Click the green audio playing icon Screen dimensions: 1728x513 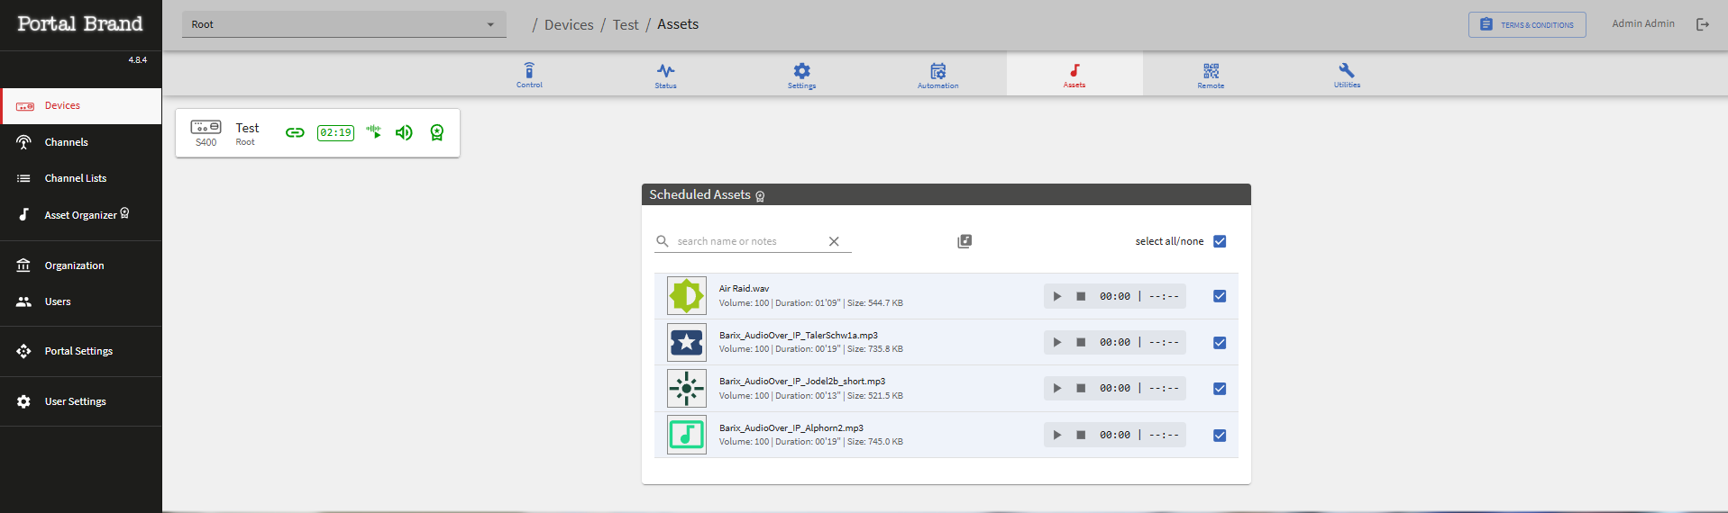[374, 132]
